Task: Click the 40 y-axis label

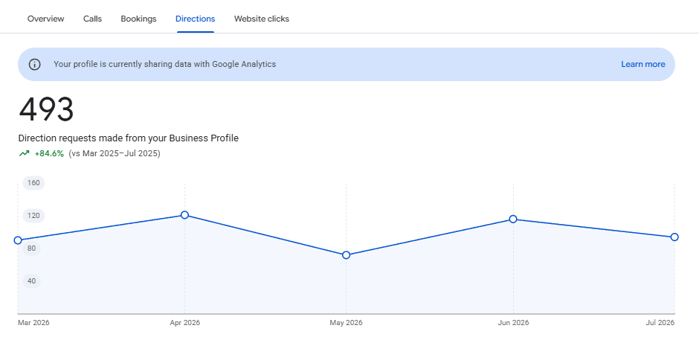Action: 32,281
